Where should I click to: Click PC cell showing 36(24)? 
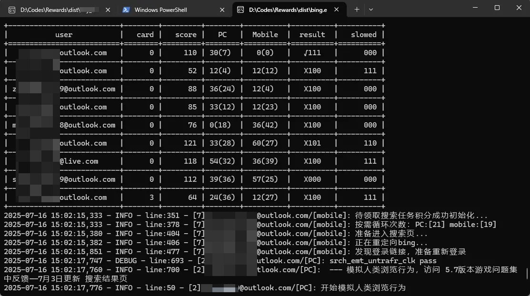[x=222, y=89]
